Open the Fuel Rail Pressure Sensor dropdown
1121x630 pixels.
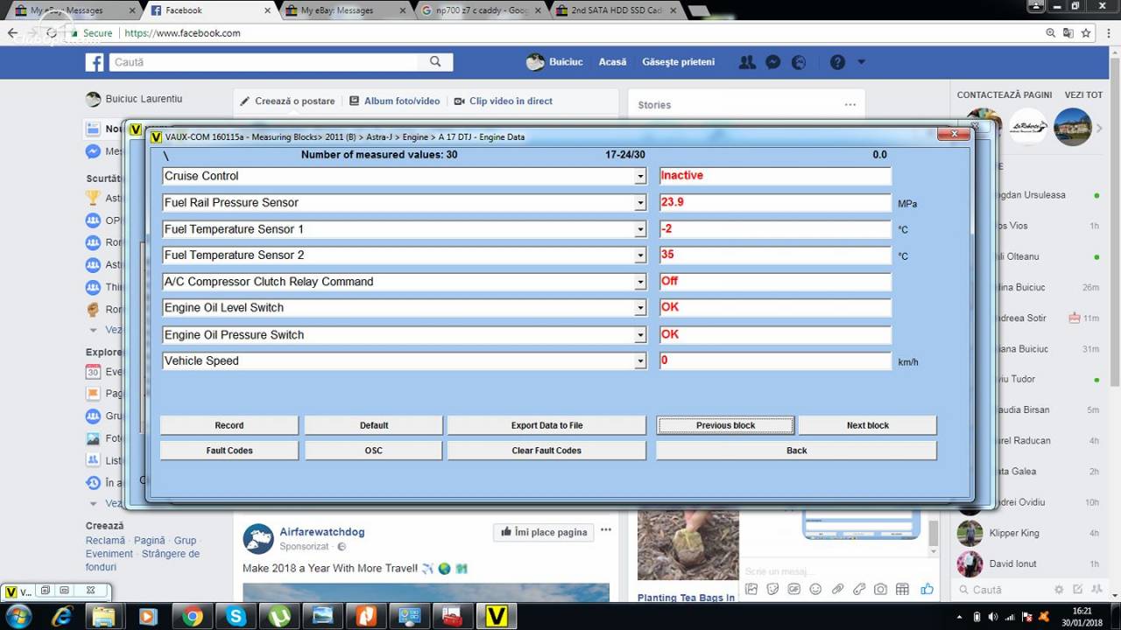(x=640, y=203)
